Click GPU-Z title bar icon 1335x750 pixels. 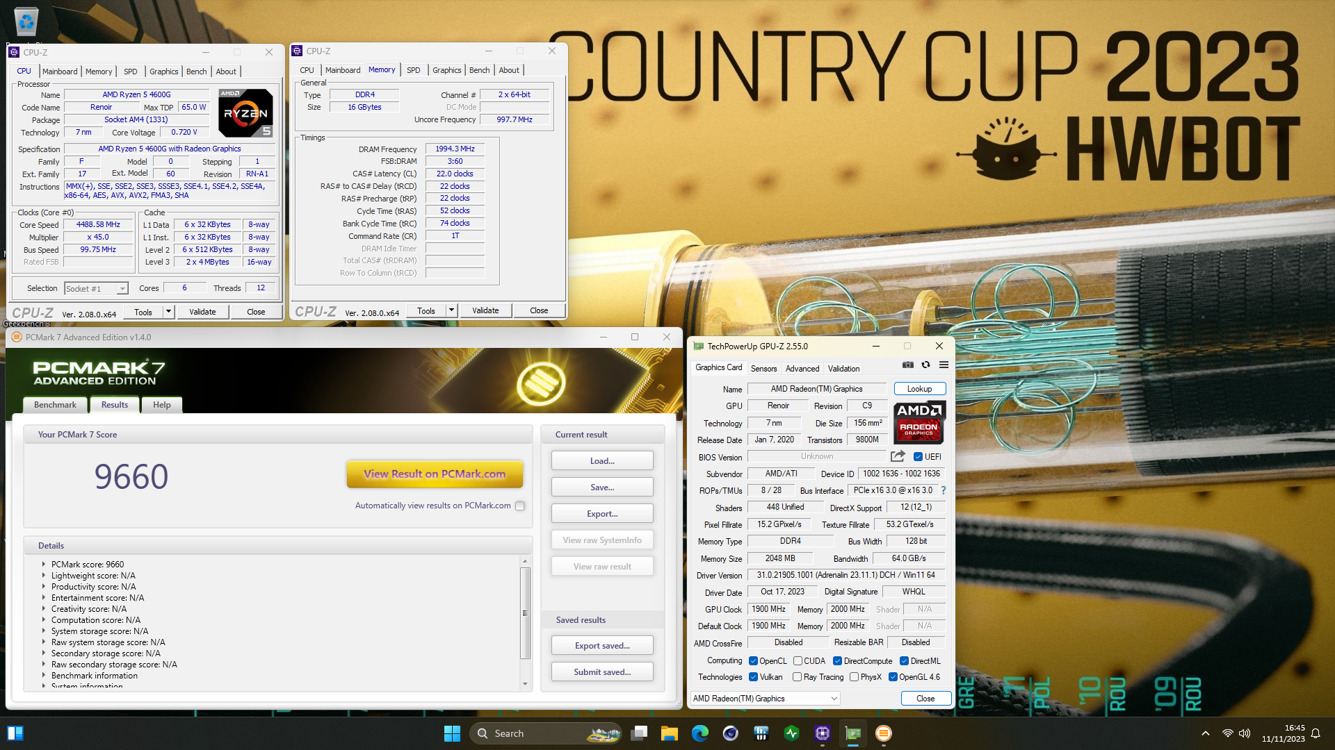698,346
